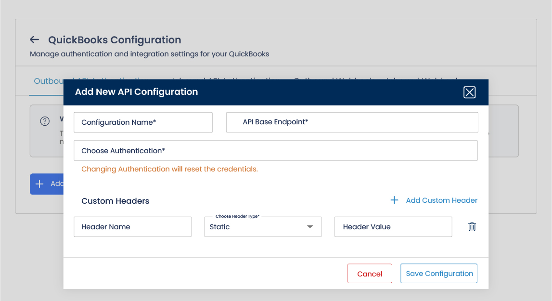Image resolution: width=552 pixels, height=301 pixels.
Task: Select the Static header type field
Action: (255, 227)
